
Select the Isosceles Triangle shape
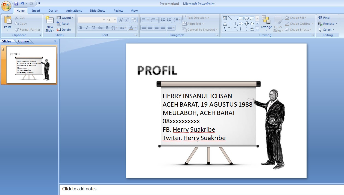225,24
